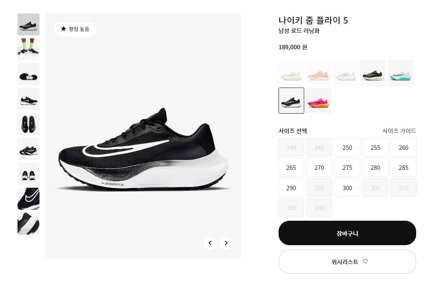Select the mint green colorway shoe
Viewport: 439px width, 281px height.
tap(291, 73)
